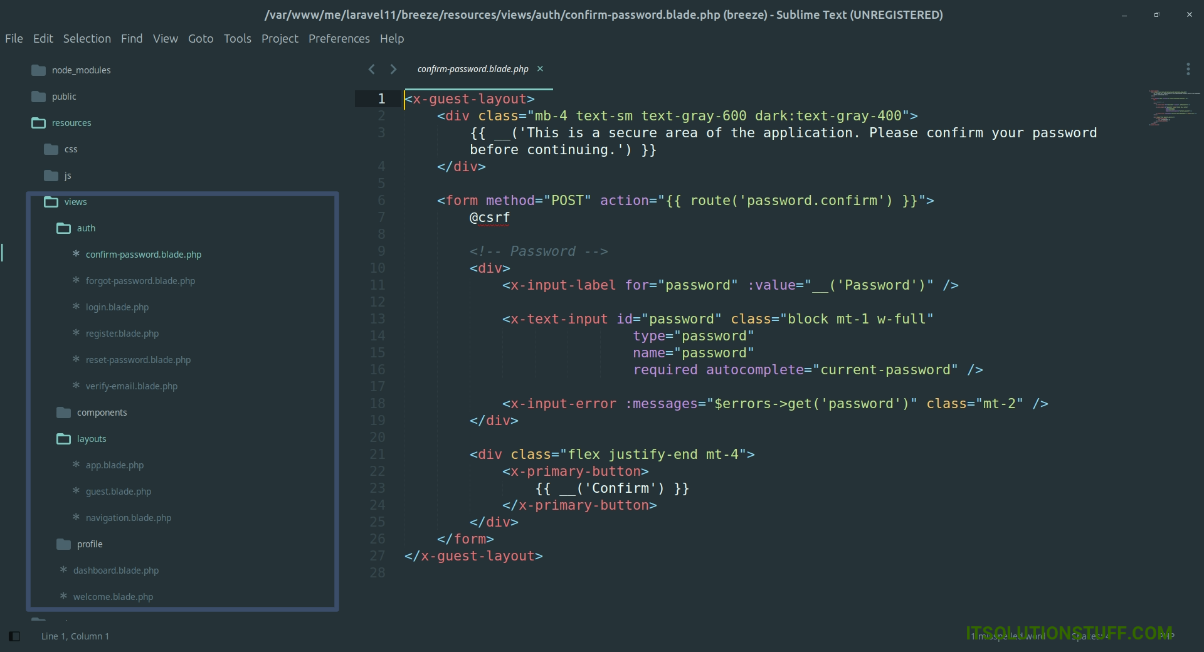The image size is (1204, 652).
Task: Open the Edit menu
Action: [x=43, y=39]
